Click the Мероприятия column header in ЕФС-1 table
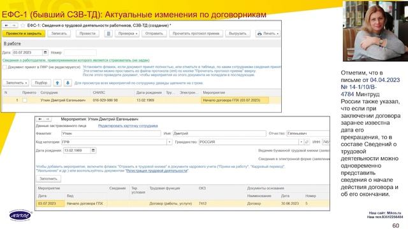The height and width of the screenshot is (229, 408). 214,92
